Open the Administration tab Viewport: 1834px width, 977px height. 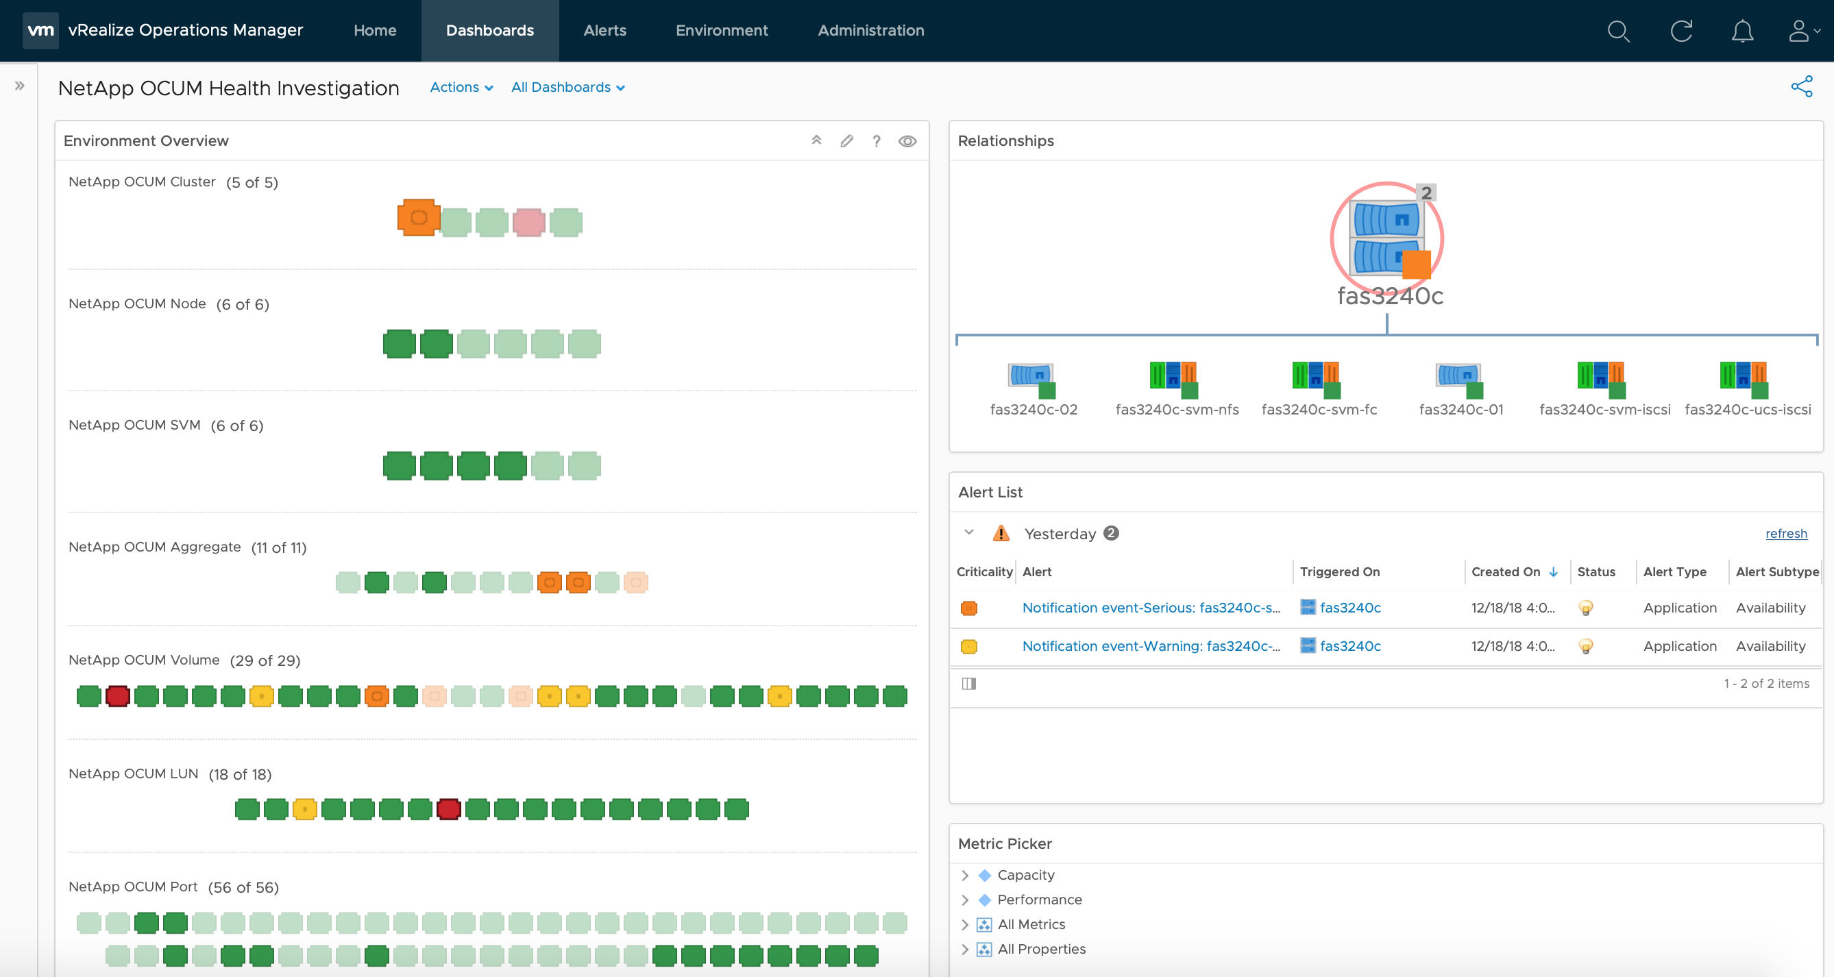[x=870, y=31]
